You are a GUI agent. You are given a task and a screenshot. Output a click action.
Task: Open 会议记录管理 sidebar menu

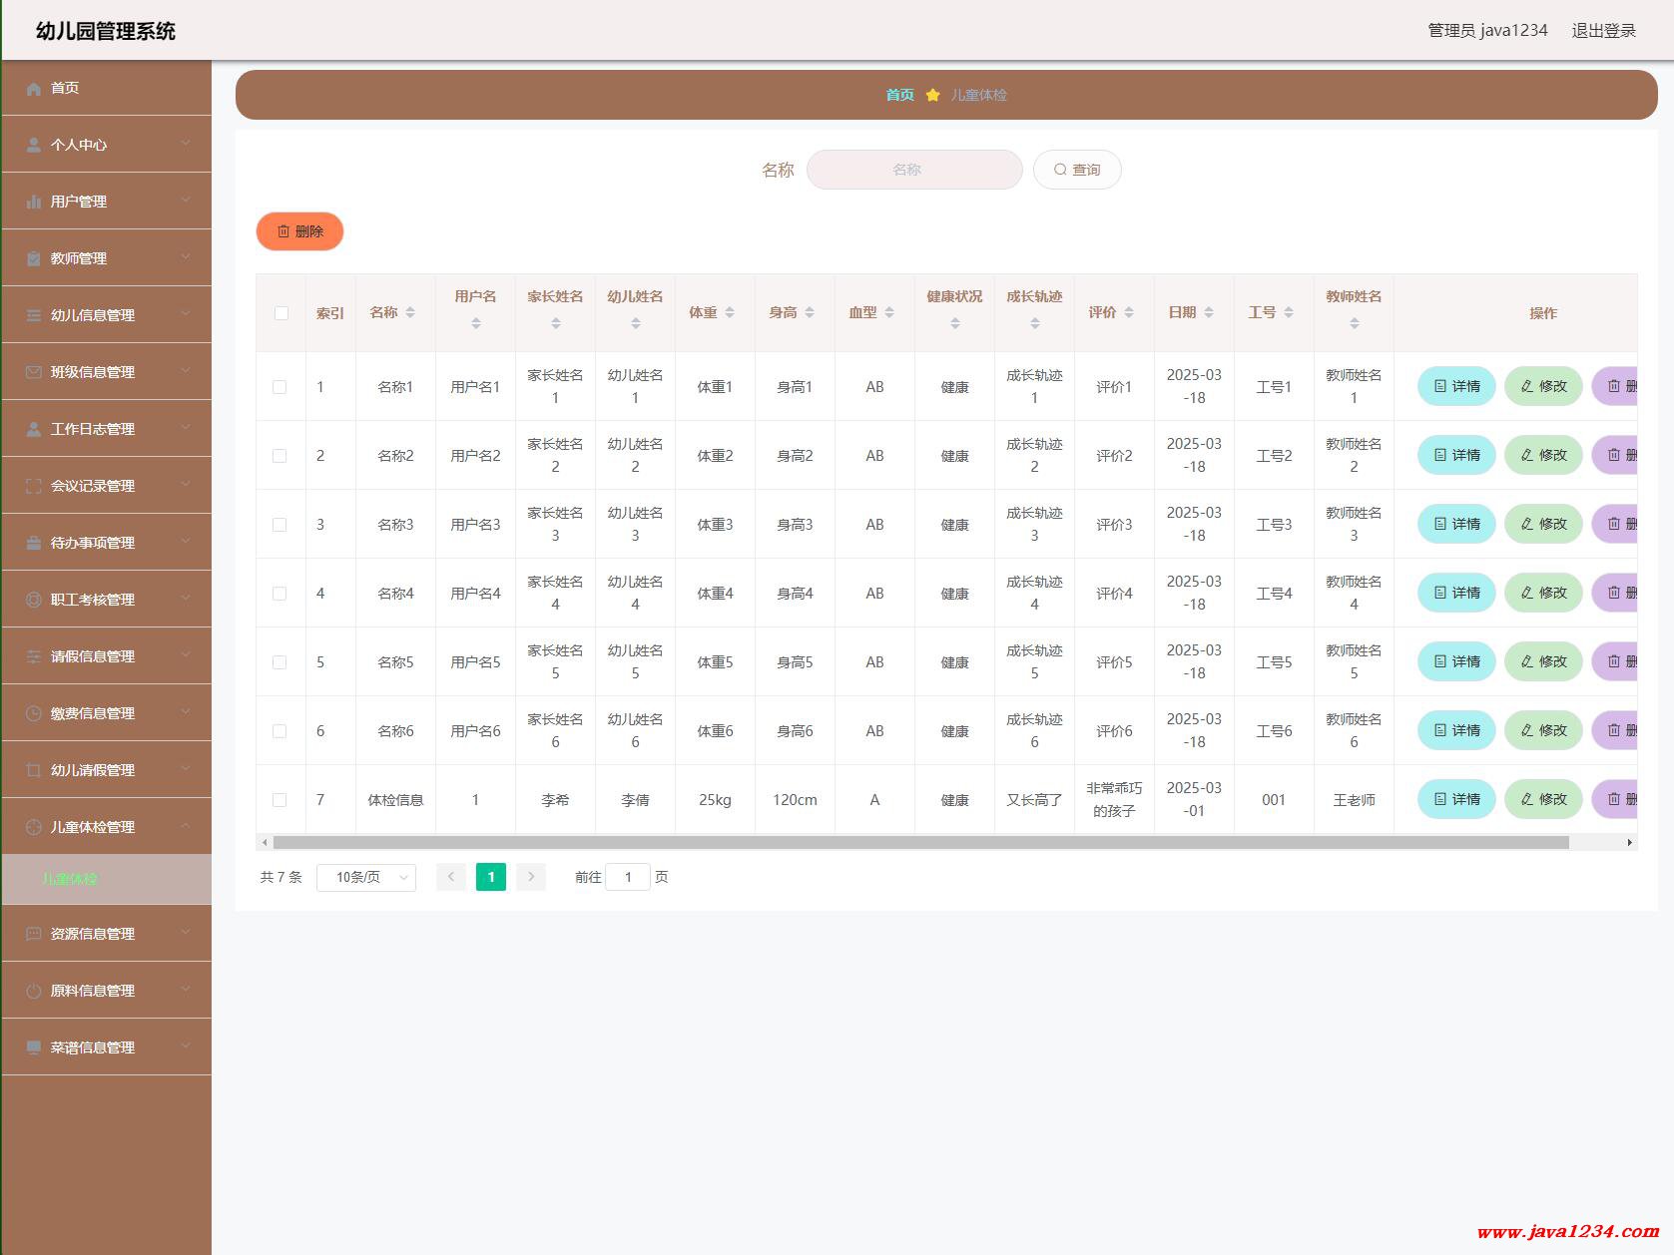point(107,486)
